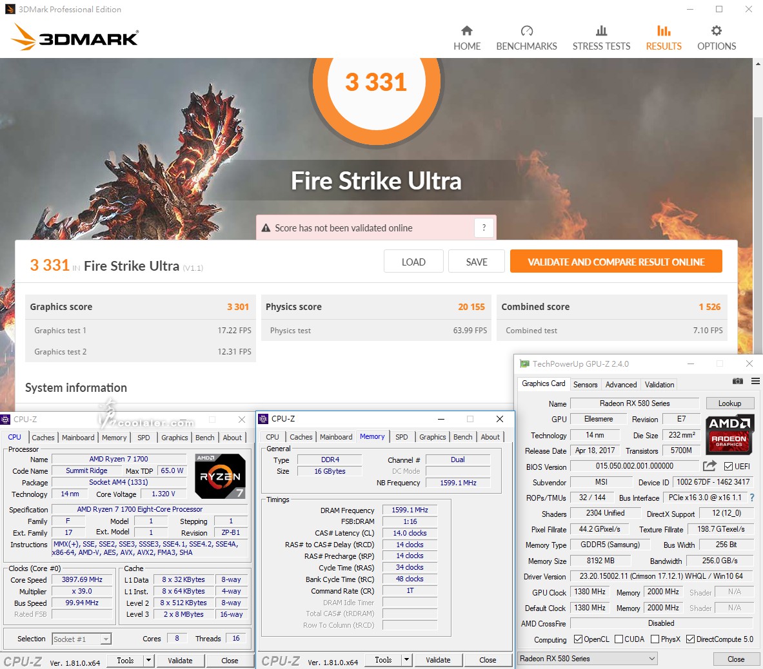Switch to the Results tab in 3DMark
This screenshot has height=669, width=763.
click(663, 38)
